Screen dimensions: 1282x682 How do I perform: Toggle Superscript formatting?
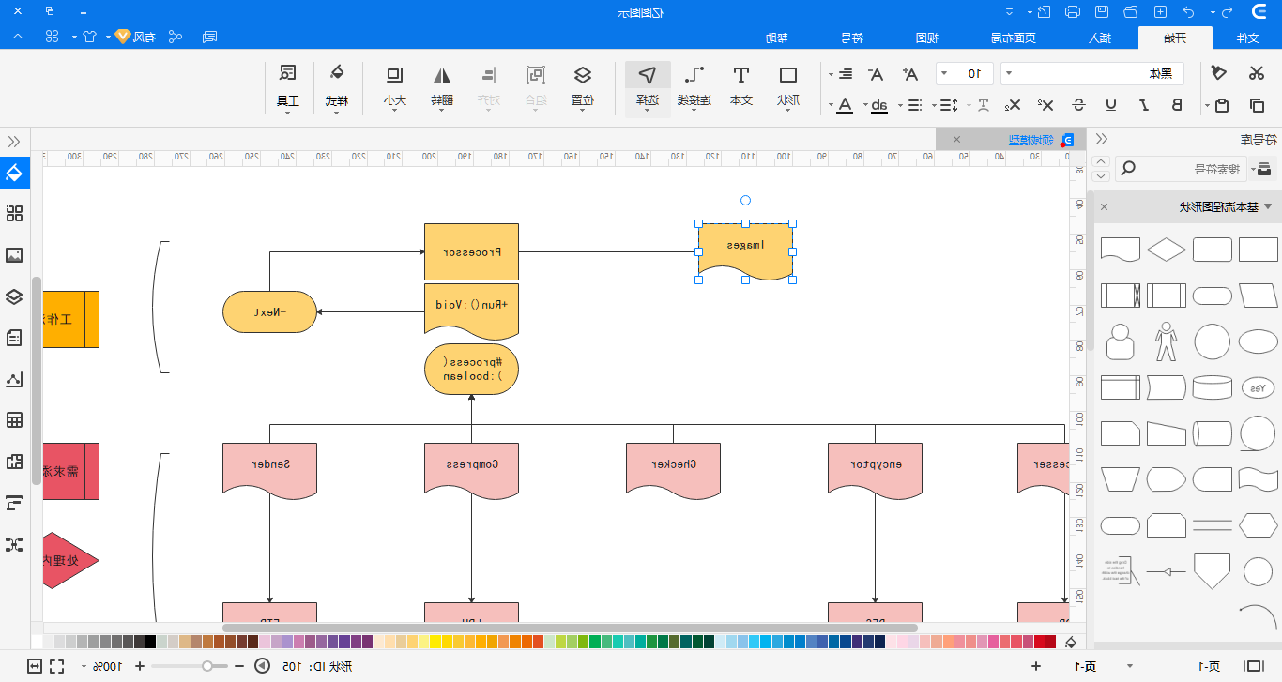pyautogui.click(x=1045, y=105)
